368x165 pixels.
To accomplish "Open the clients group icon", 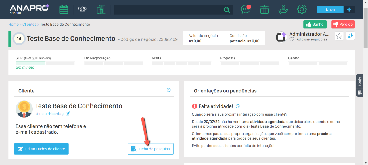I will coord(83,10).
